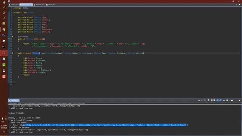The width and height of the screenshot is (242, 136).
Task: Click the 'return;' statement in the constructor
Action: point(26,75)
